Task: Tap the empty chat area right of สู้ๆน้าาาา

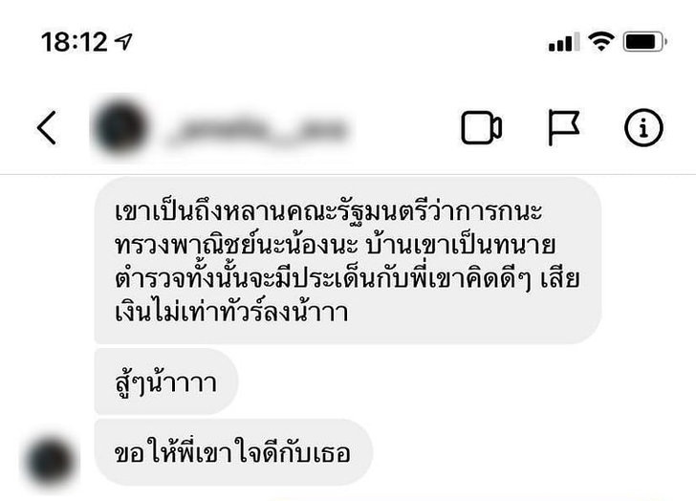Action: (x=467, y=381)
